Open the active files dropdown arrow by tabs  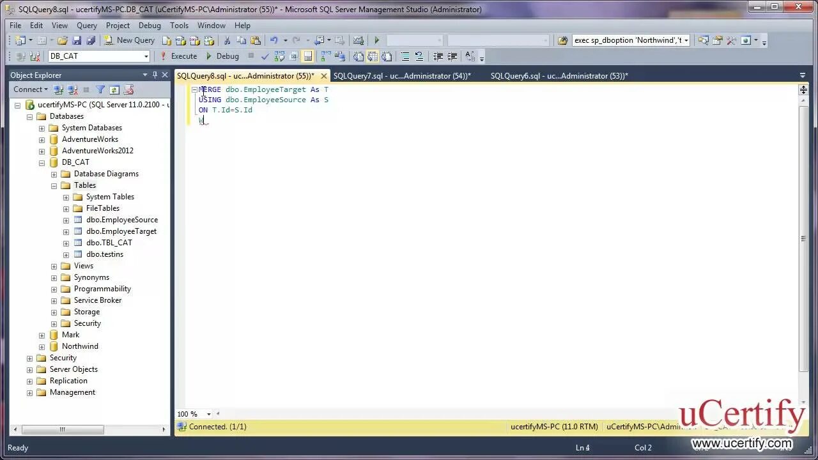[x=803, y=75]
